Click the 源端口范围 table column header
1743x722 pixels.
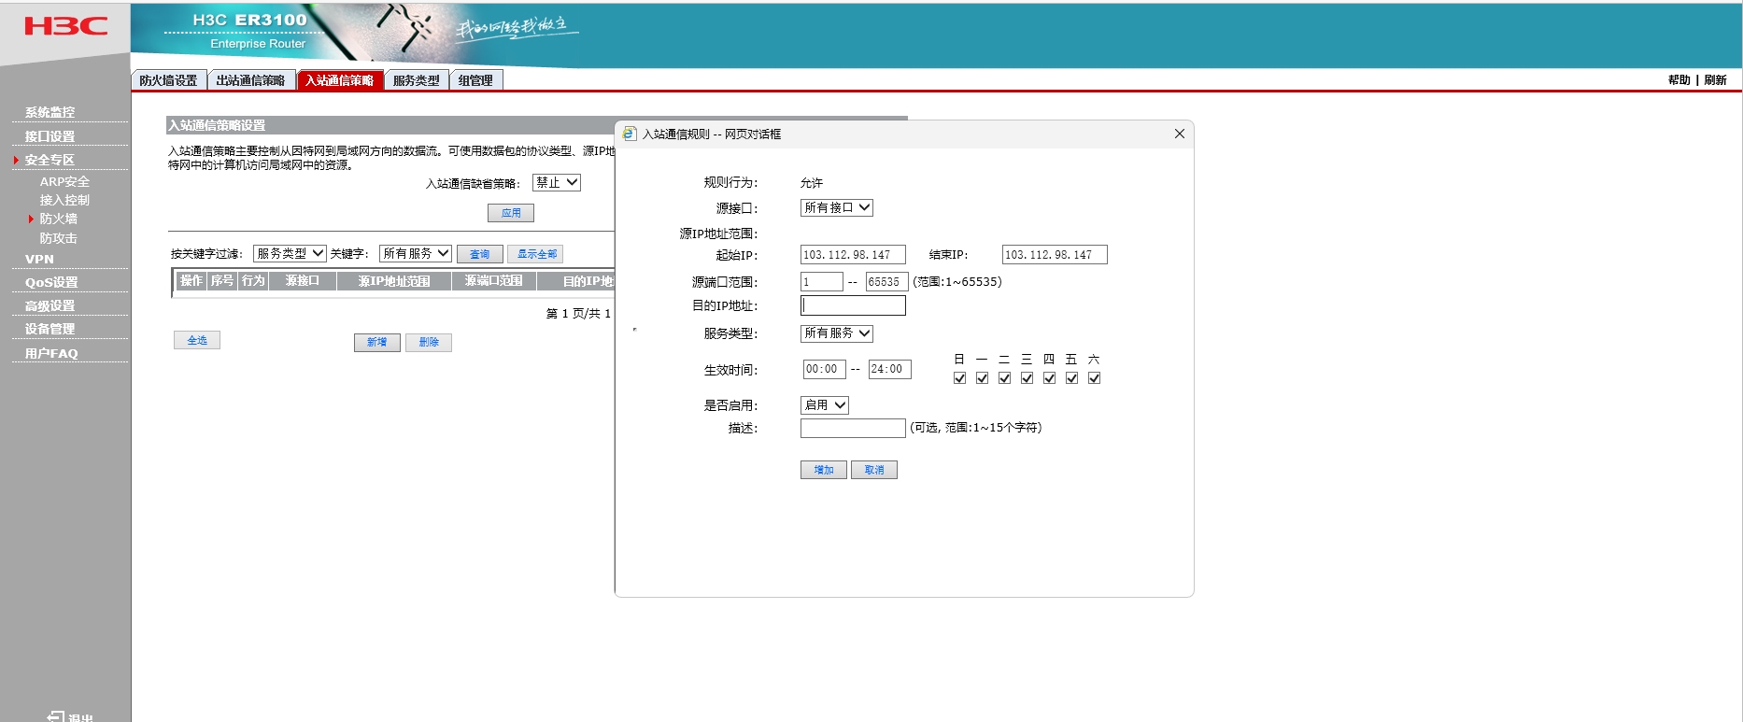[494, 281]
